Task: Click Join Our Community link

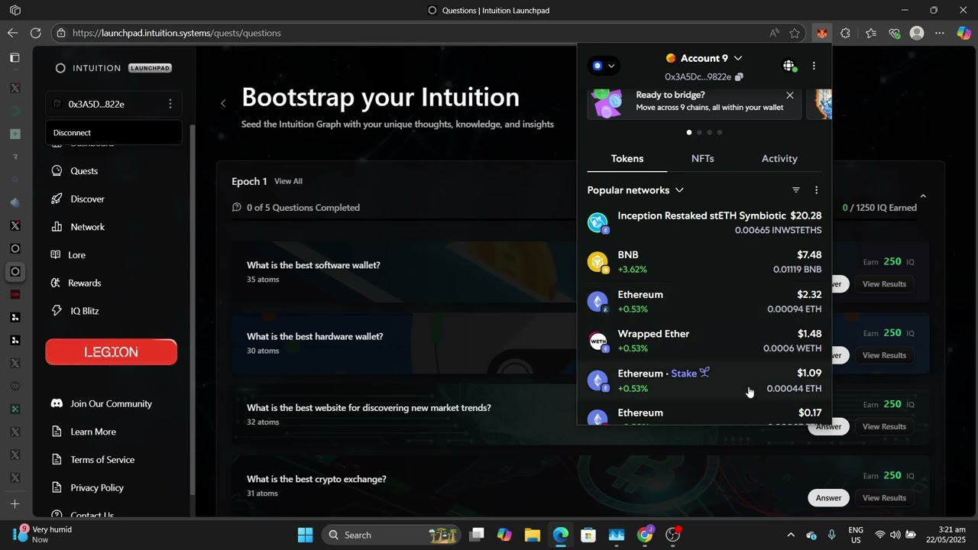Action: click(112, 403)
